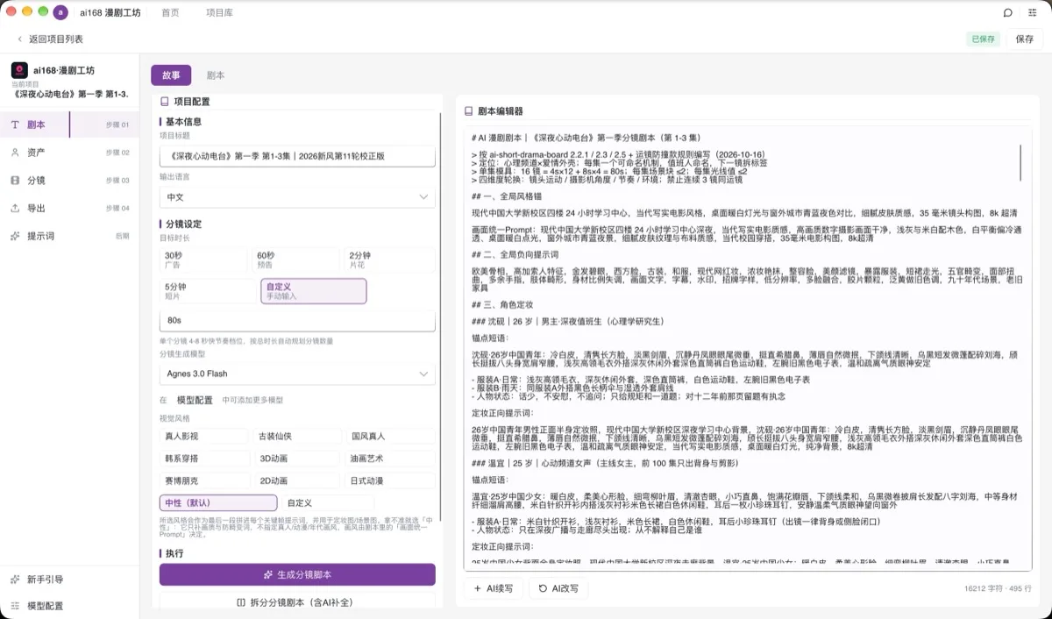The height and width of the screenshot is (619, 1052).
Task: Click the 项目配置 panel header icon
Action: [165, 102]
